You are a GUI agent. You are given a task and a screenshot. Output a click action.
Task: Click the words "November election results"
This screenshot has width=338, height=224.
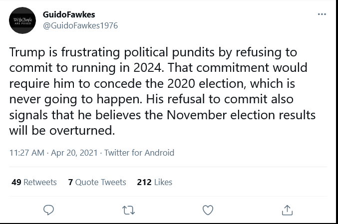coord(241,115)
